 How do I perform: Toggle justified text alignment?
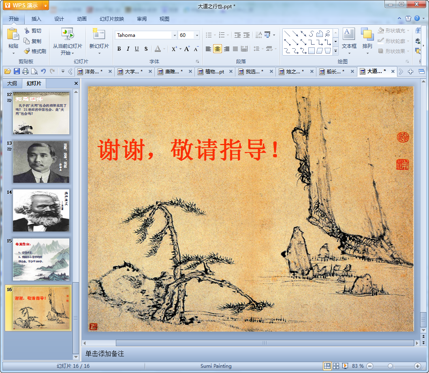(x=235, y=49)
